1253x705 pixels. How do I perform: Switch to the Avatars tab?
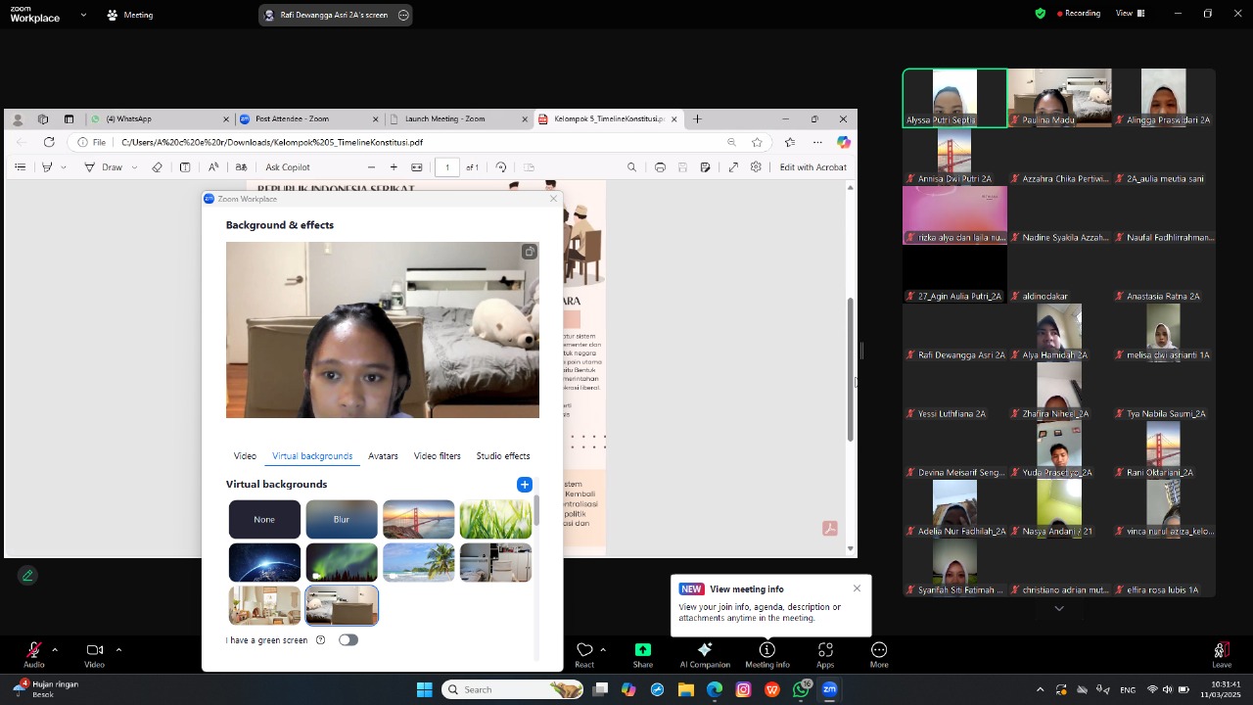[x=383, y=456]
